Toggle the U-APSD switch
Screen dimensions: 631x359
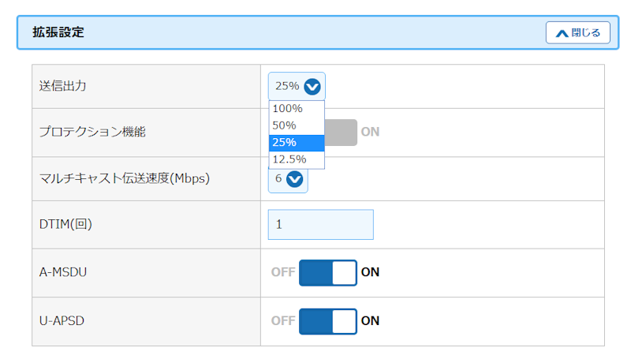[x=327, y=321]
